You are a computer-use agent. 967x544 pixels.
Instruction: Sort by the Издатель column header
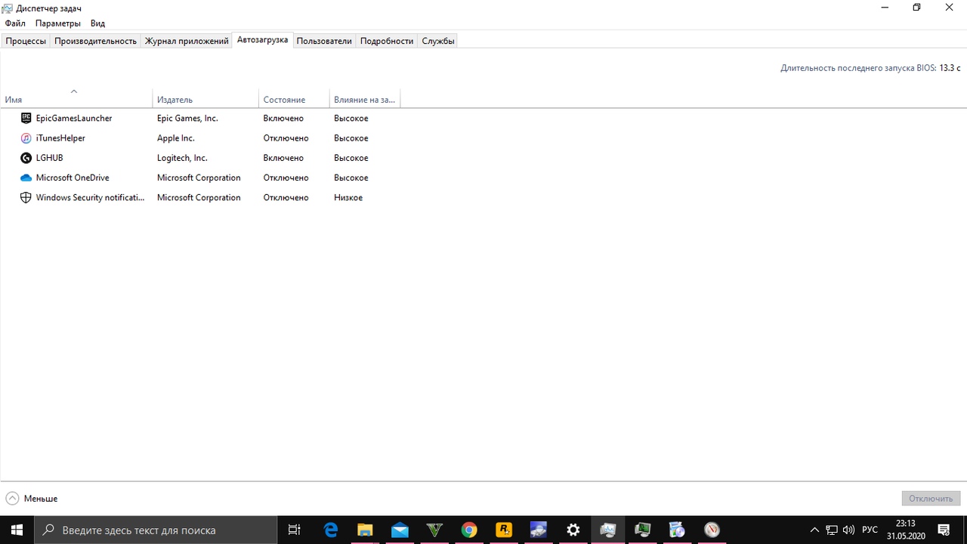pos(205,99)
